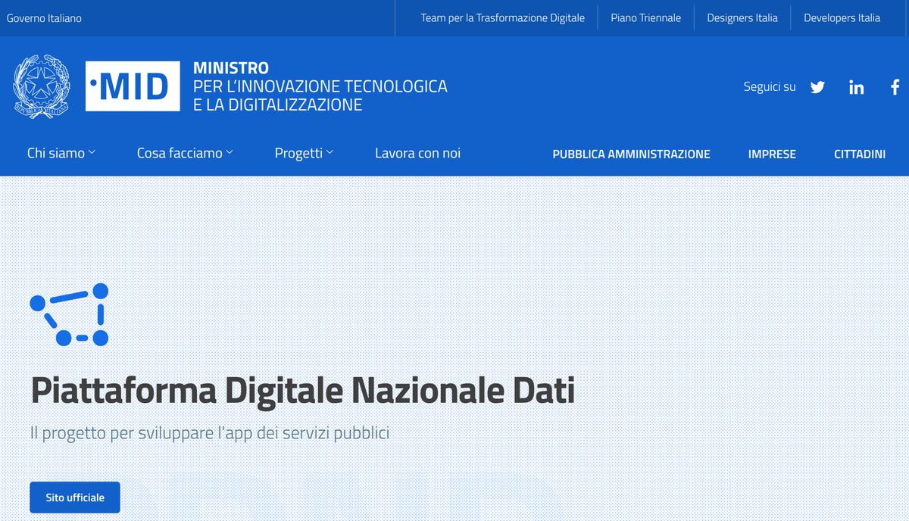Click the dotted polygon data platform icon
This screenshot has height=521, width=909.
69,314
